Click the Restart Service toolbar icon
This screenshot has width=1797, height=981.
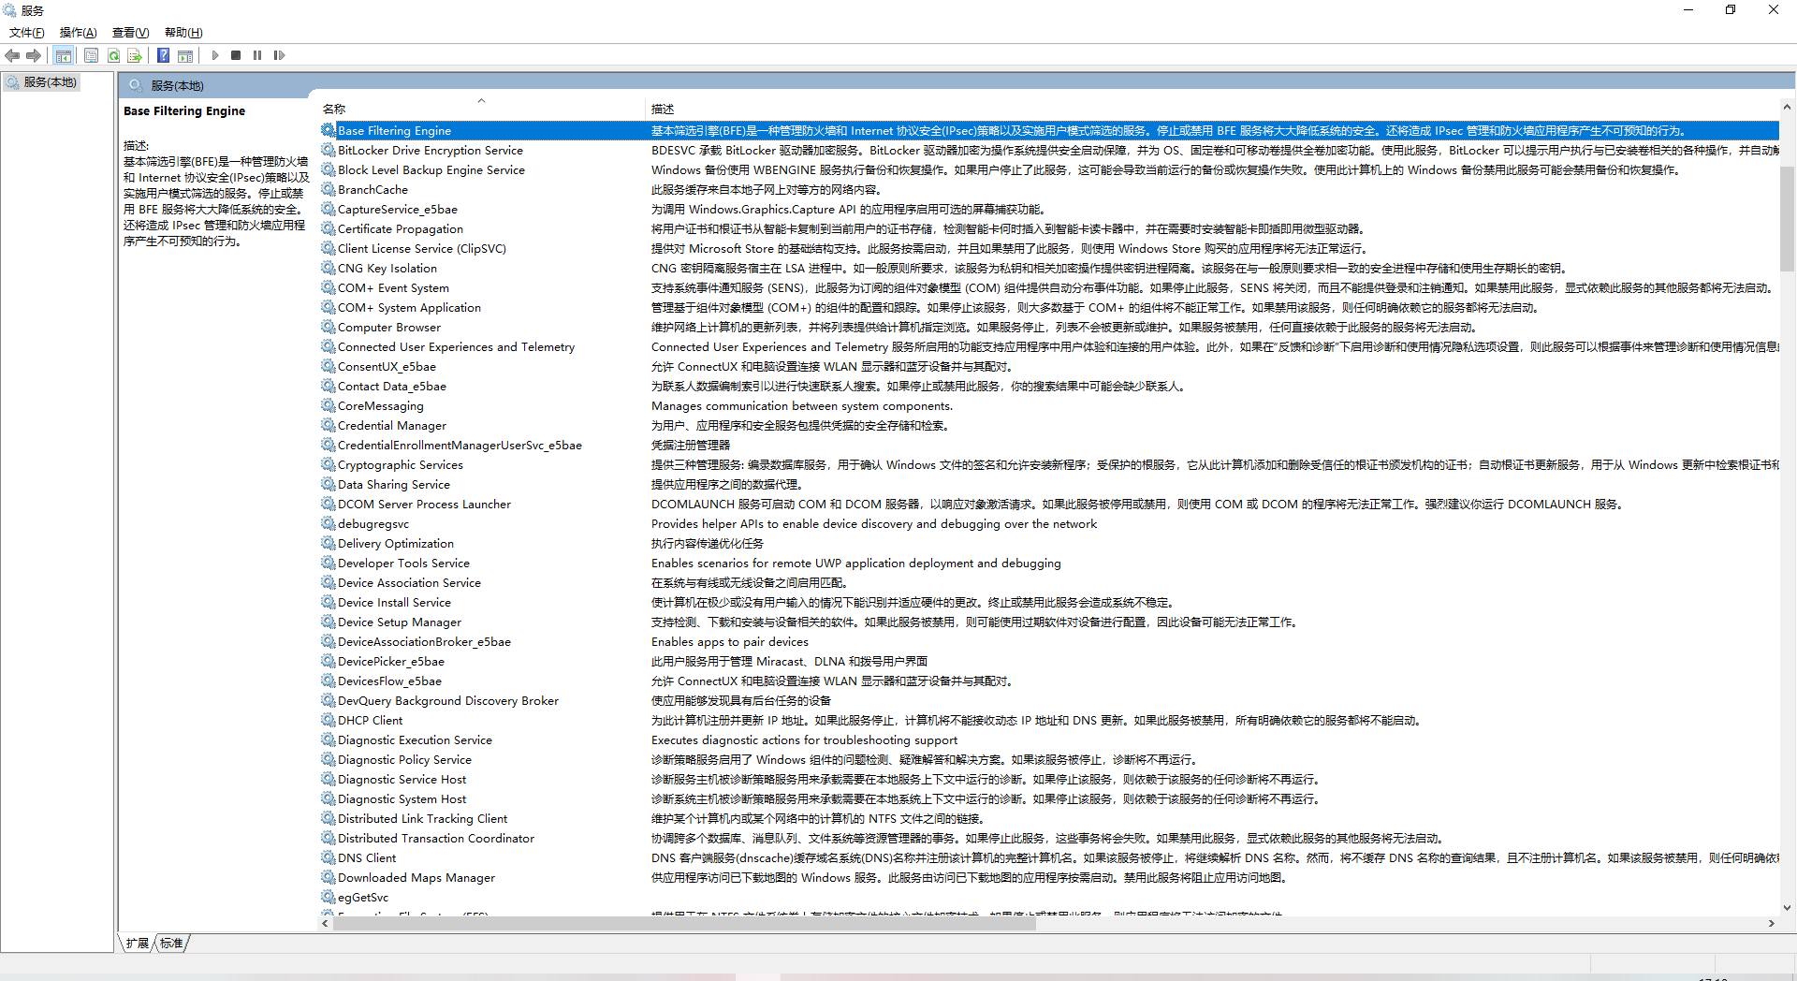pyautogui.click(x=279, y=56)
